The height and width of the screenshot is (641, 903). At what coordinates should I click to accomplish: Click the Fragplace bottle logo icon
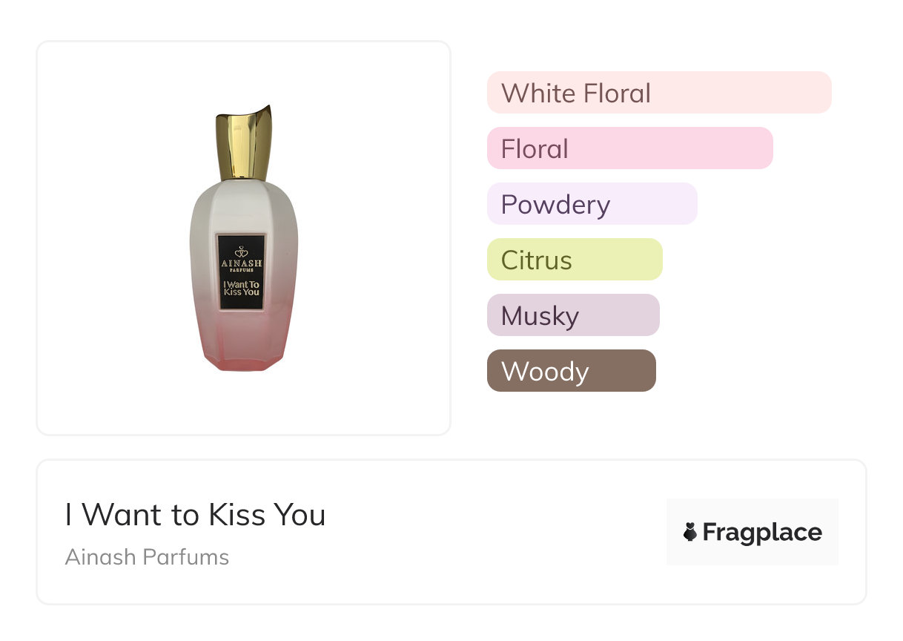(x=690, y=532)
